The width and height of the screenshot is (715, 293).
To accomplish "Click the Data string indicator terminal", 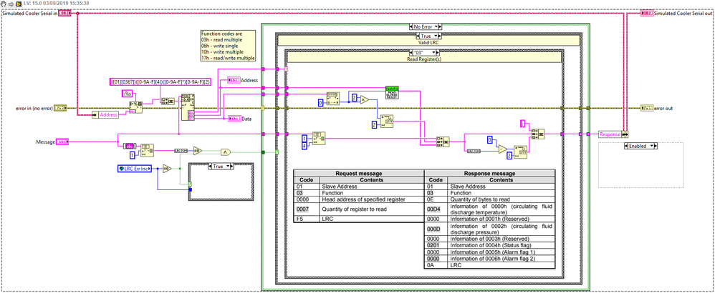I will [x=234, y=119].
